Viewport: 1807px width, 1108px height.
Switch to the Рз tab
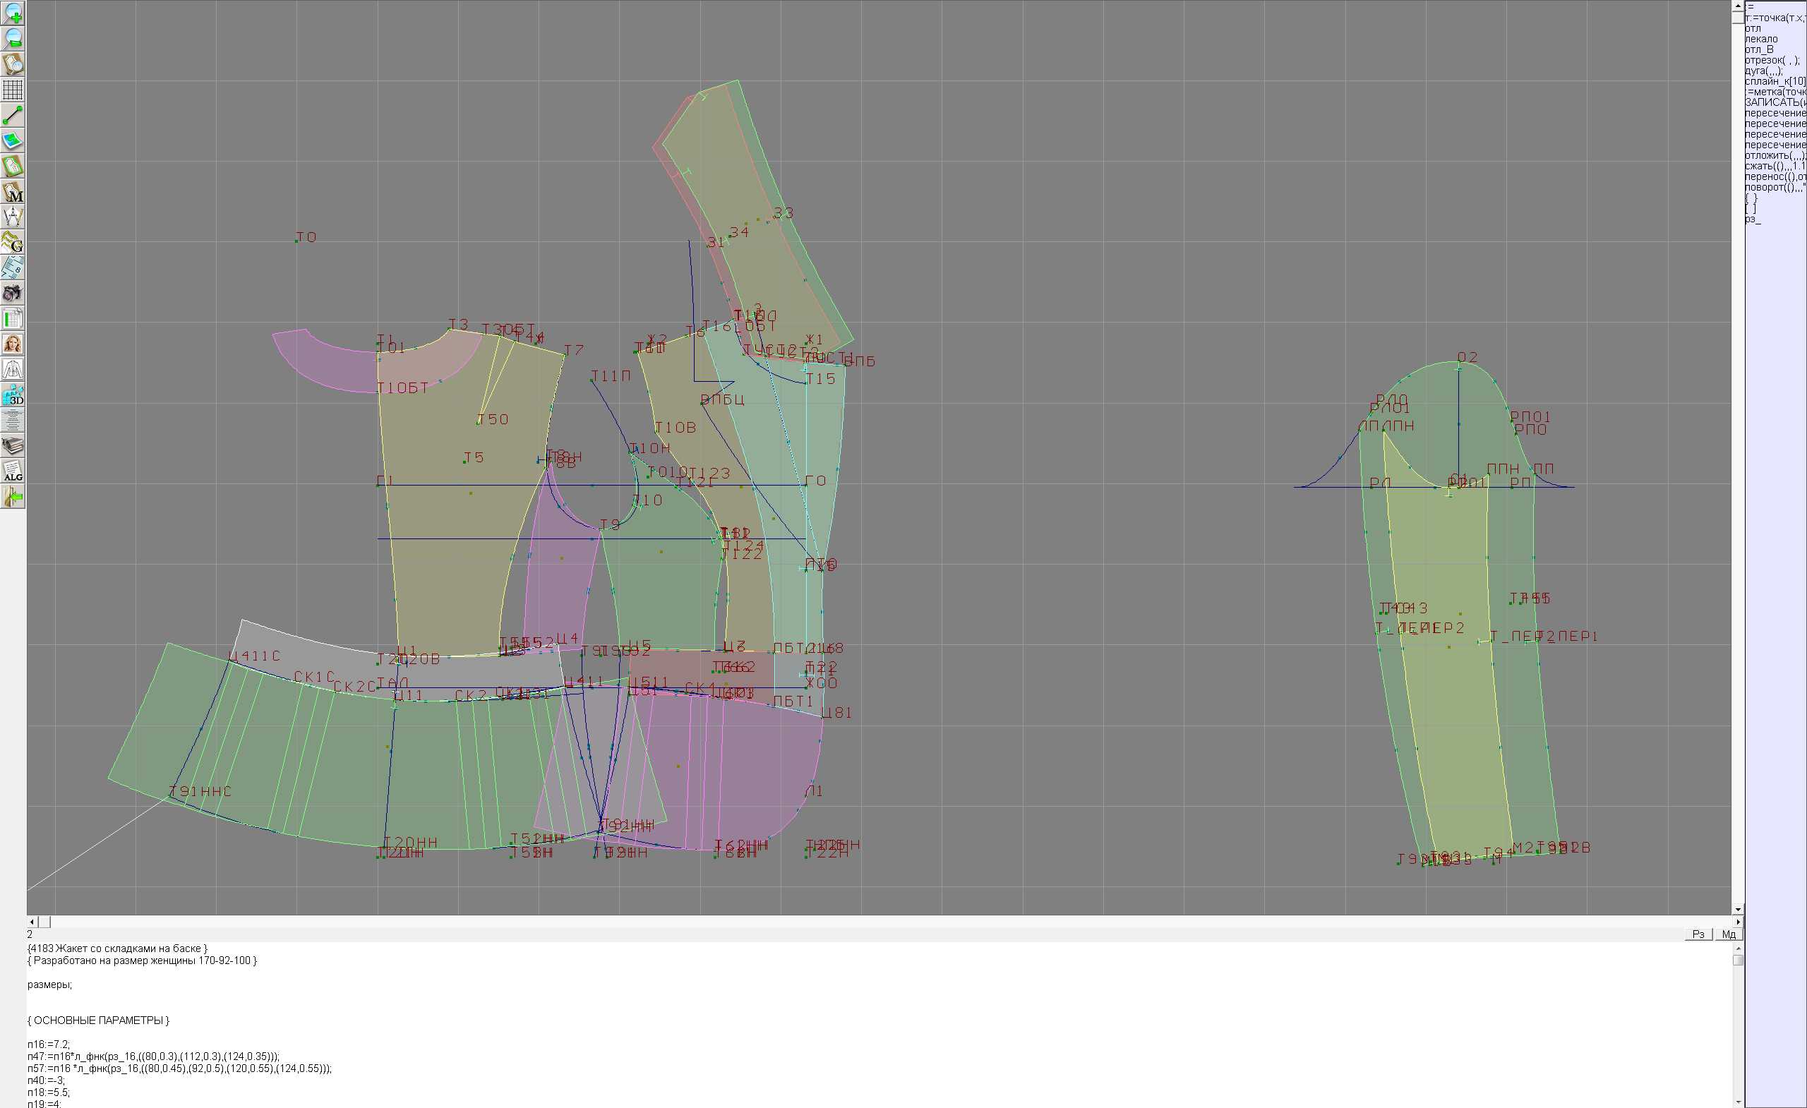pyautogui.click(x=1698, y=934)
